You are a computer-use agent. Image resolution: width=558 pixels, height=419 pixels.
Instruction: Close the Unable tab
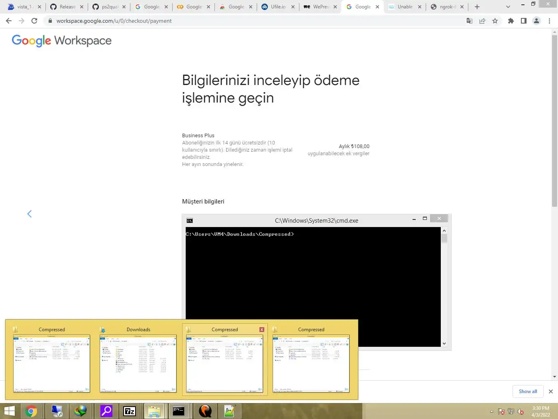click(419, 7)
